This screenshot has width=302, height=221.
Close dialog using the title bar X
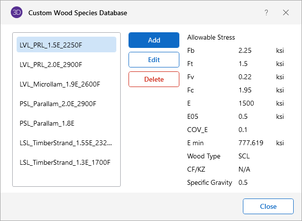tap(286, 13)
